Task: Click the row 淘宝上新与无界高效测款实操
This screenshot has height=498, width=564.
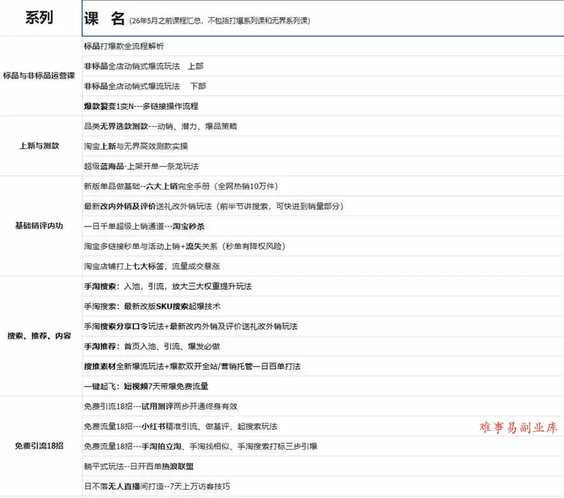Action: coord(323,146)
